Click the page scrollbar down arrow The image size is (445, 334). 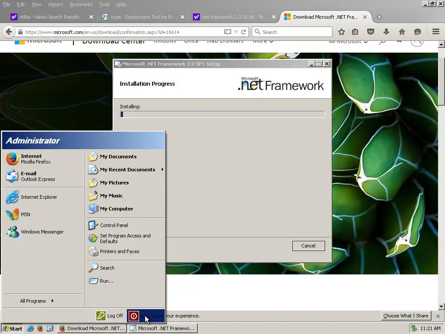tap(442, 307)
